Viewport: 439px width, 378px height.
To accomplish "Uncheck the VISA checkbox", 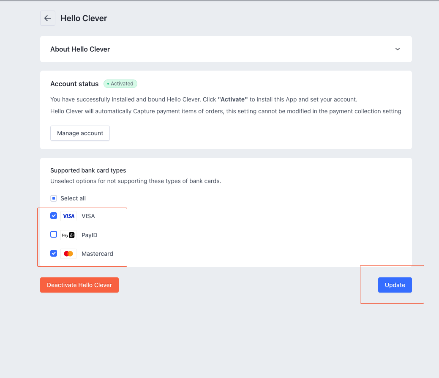I will point(54,216).
